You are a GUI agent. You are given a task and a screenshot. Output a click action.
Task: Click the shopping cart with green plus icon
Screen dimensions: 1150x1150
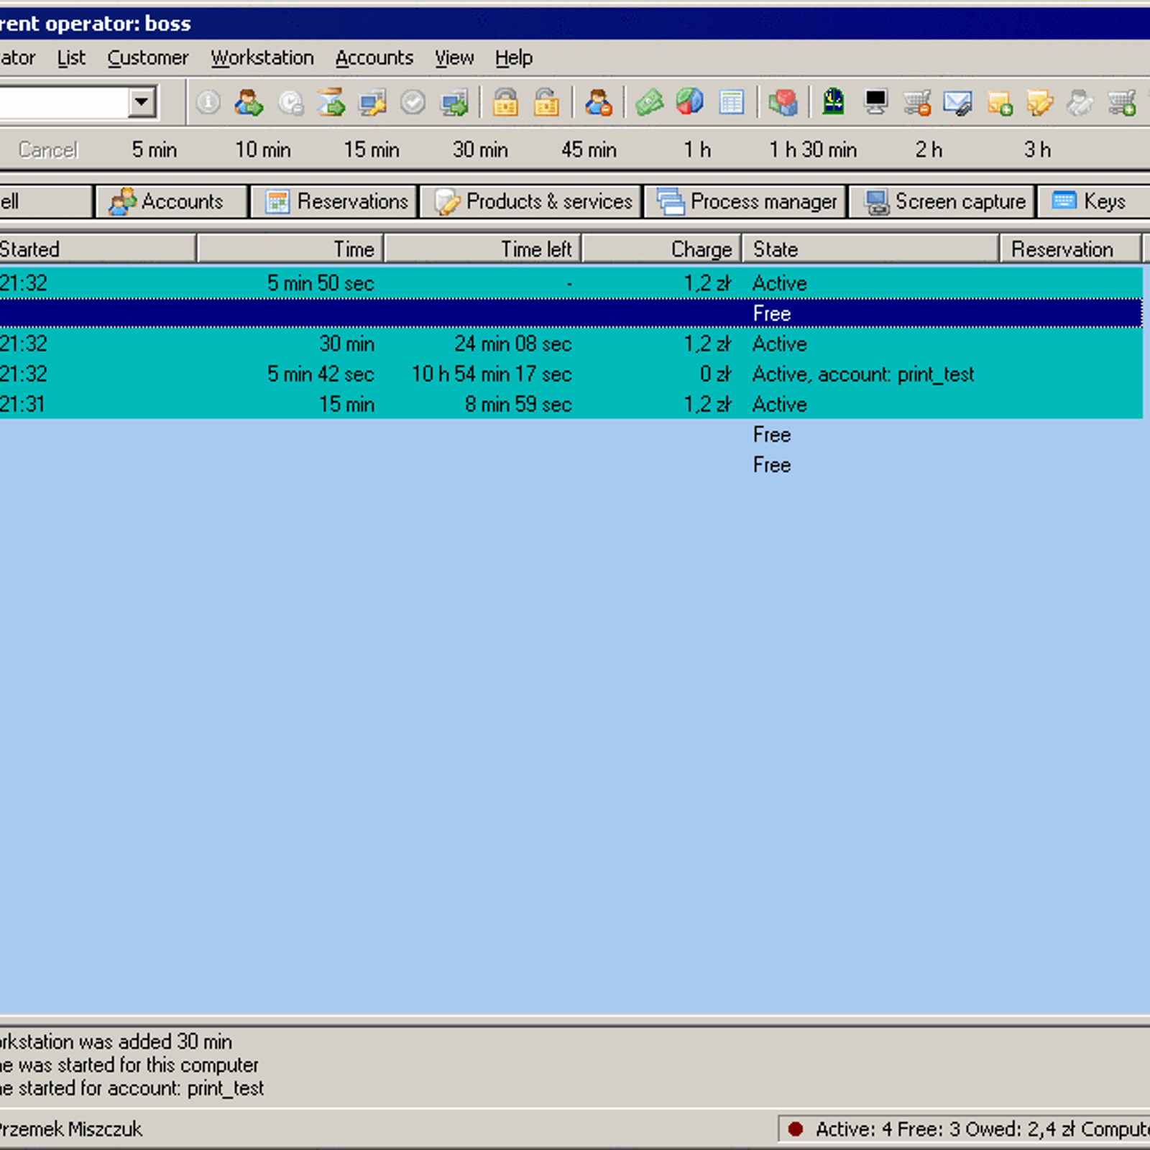pyautogui.click(x=1122, y=103)
